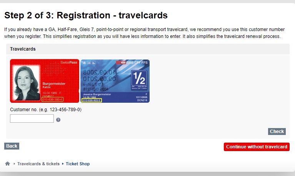Click breadcrumb arrow before Travelcards & tickets
Viewport: 295px width, 176px height.
coord(14,164)
